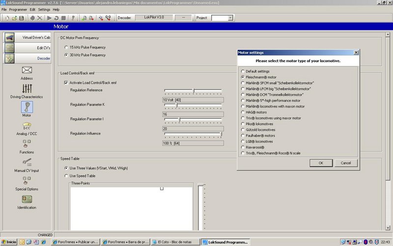Click the Inicio start button
Viewport: 393px width, 246px height.
[x=9, y=242]
